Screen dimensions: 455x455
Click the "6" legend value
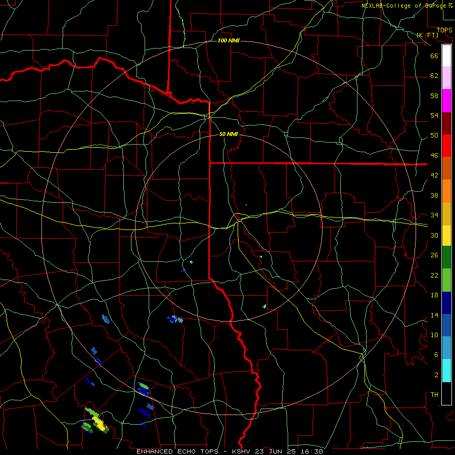(x=436, y=355)
